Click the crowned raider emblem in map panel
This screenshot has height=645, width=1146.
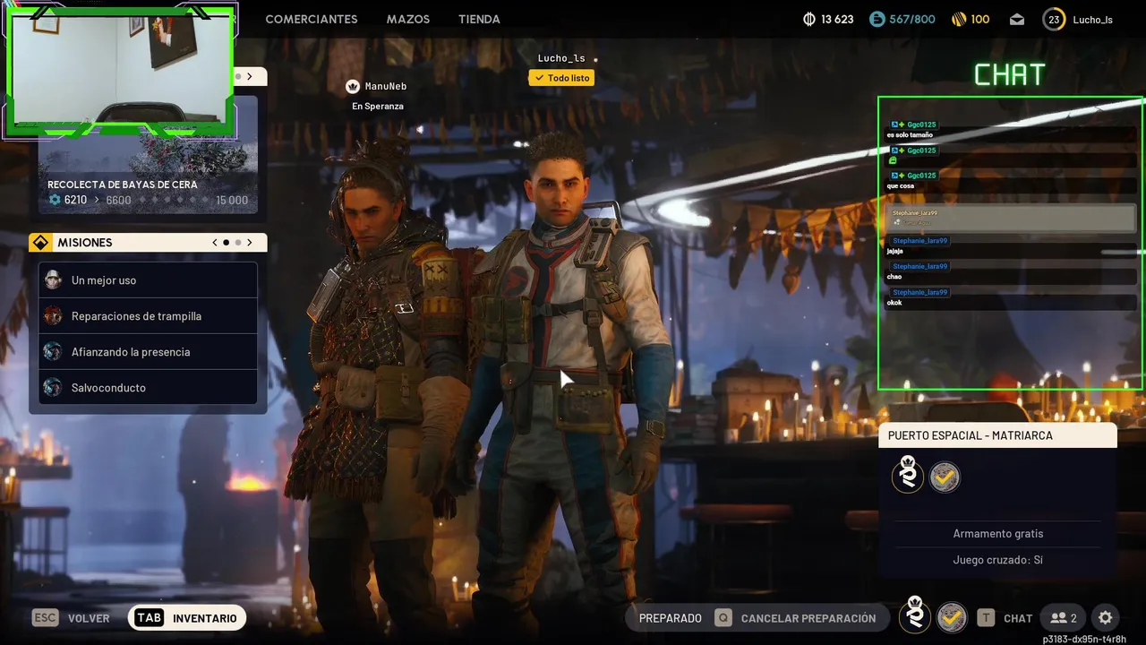click(908, 475)
